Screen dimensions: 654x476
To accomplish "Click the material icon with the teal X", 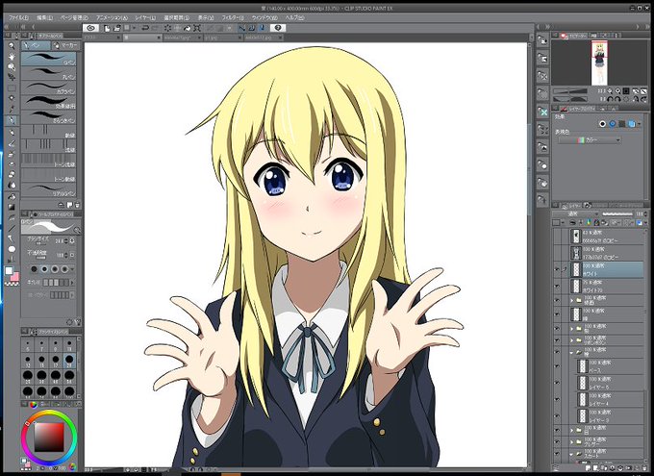I will coord(542,112).
